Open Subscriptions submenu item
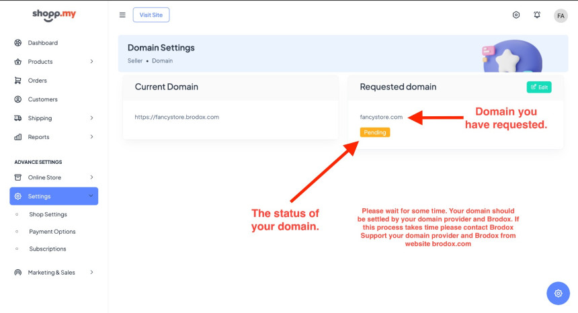This screenshot has width=578, height=313. click(x=47, y=249)
